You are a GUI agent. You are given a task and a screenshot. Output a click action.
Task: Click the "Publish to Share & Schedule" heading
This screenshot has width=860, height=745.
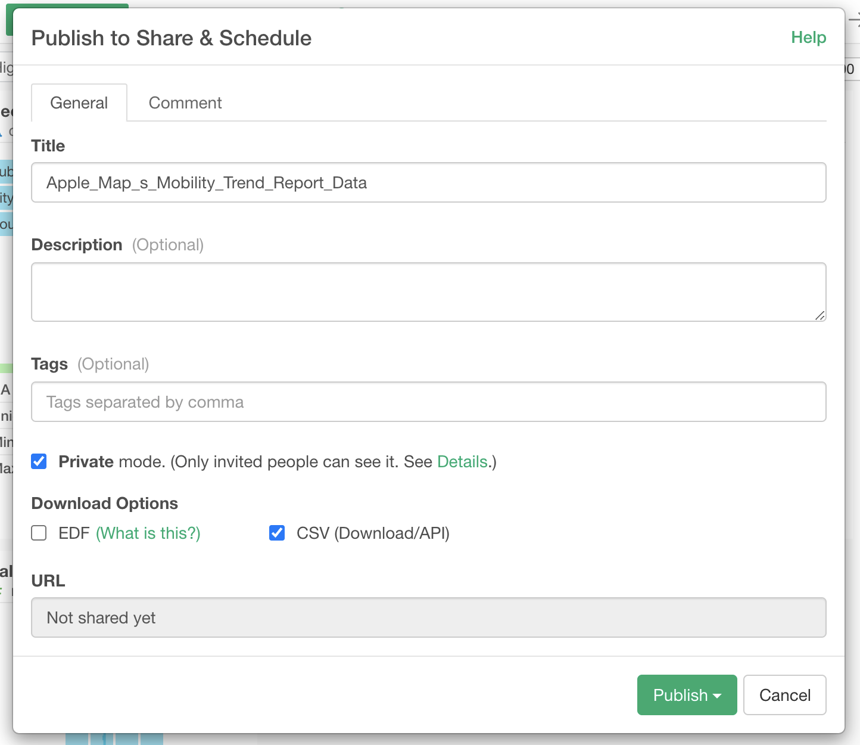[x=172, y=38]
